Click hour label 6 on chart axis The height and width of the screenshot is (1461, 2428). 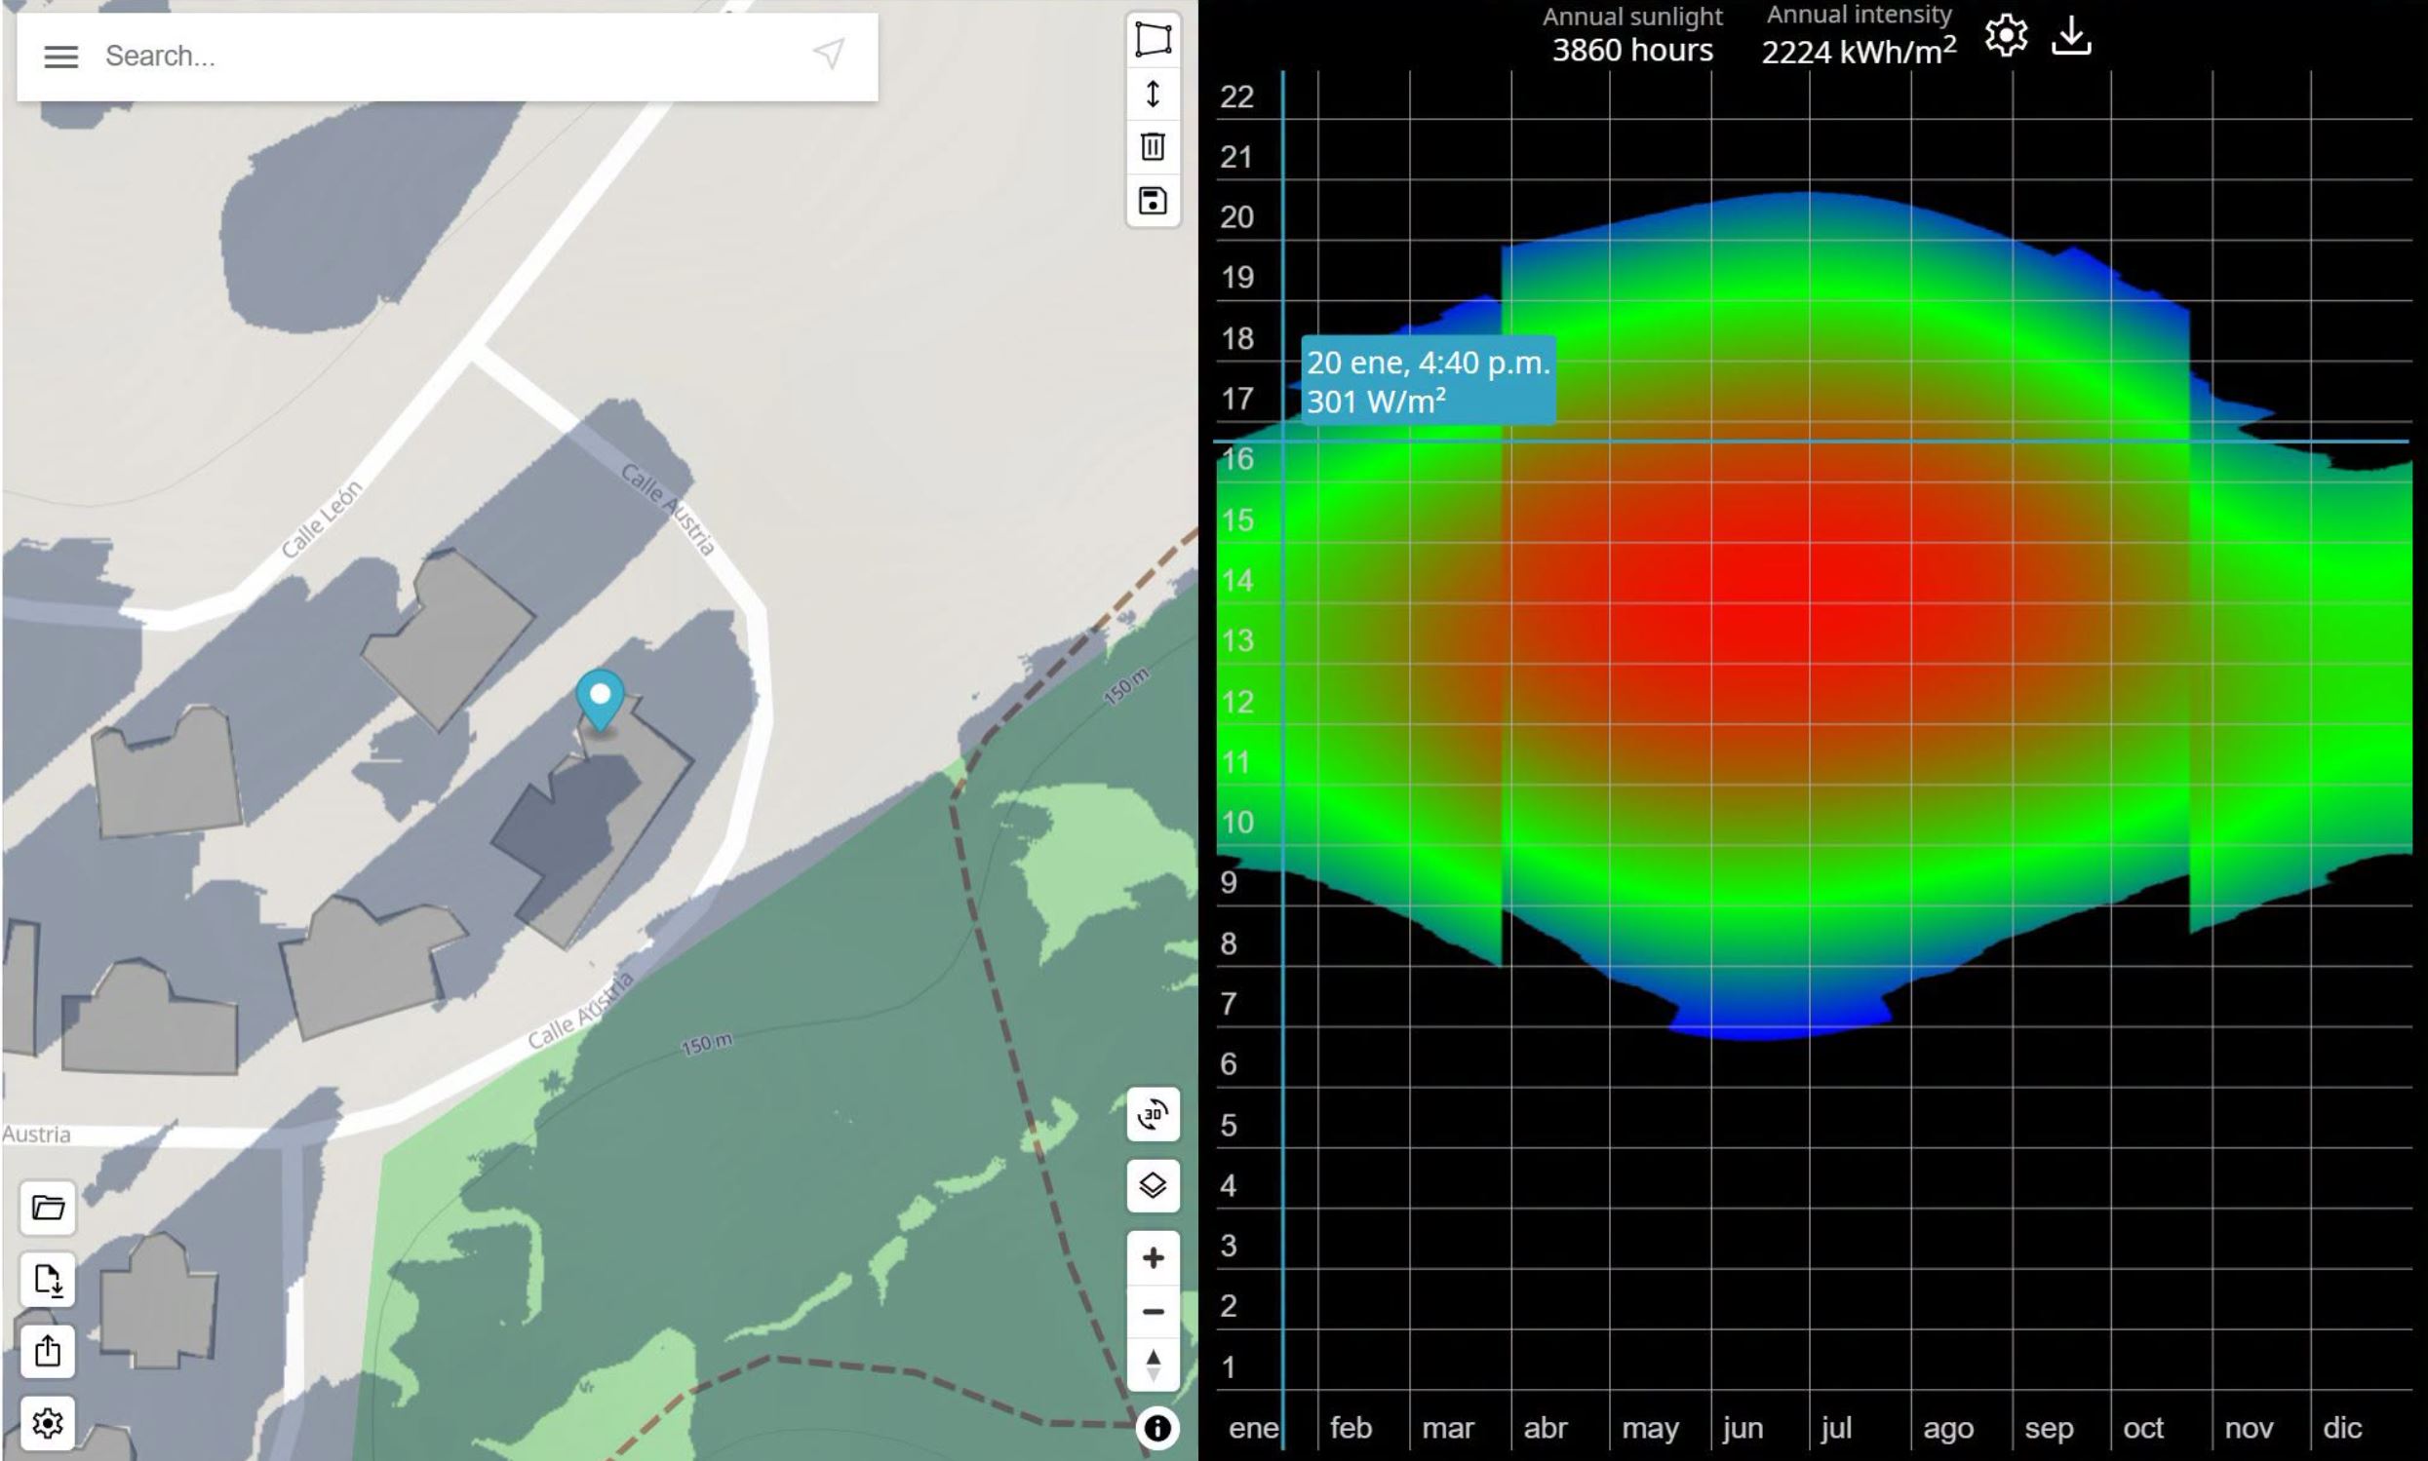pos(1229,1064)
